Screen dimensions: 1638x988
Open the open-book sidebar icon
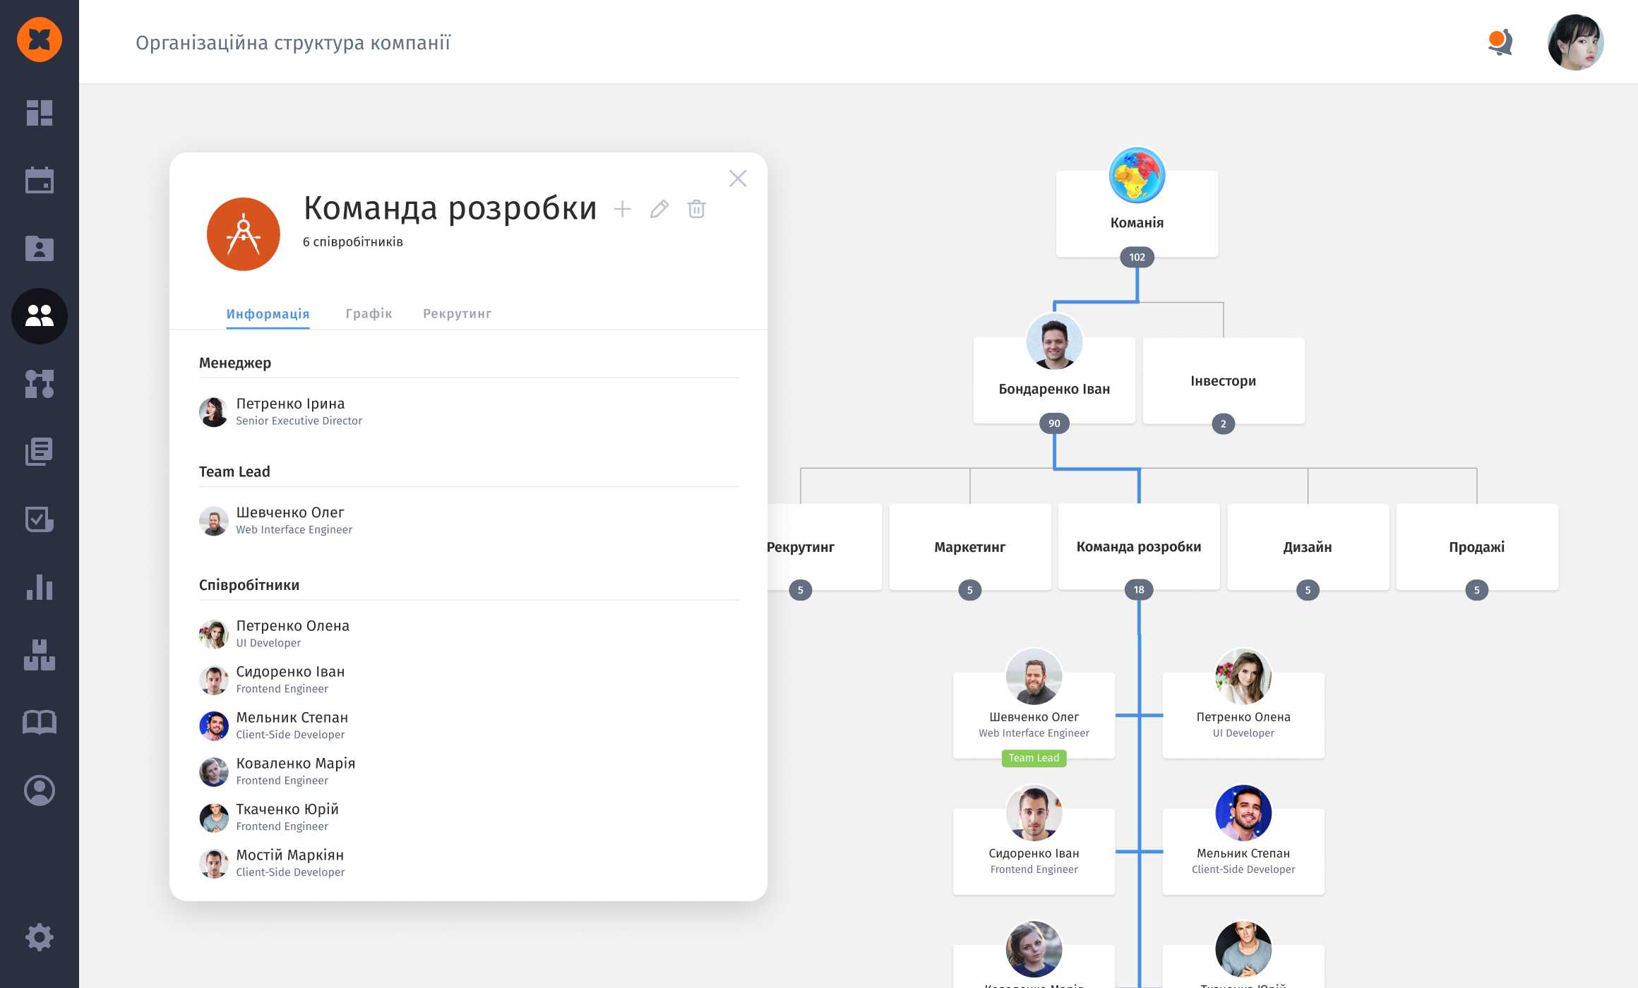40,723
